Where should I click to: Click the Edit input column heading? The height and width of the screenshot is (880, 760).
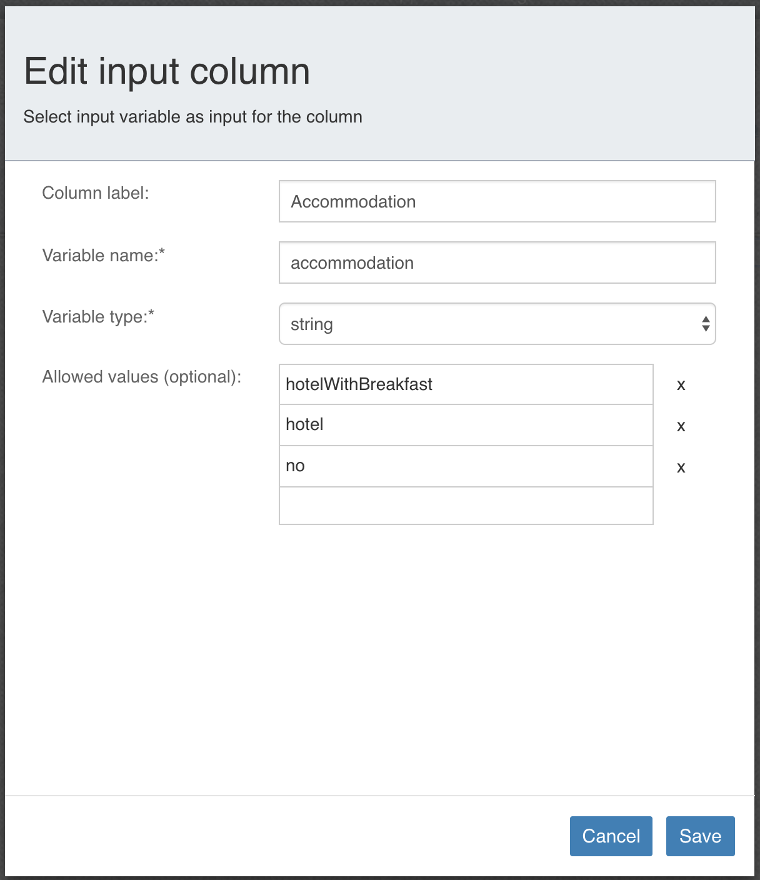[167, 70]
